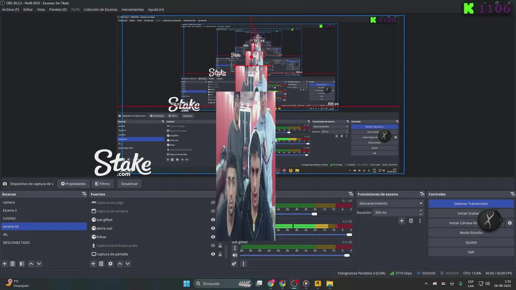Click the Windows taskbar Búsqueda box
The height and width of the screenshot is (290, 516).
tap(223, 284)
